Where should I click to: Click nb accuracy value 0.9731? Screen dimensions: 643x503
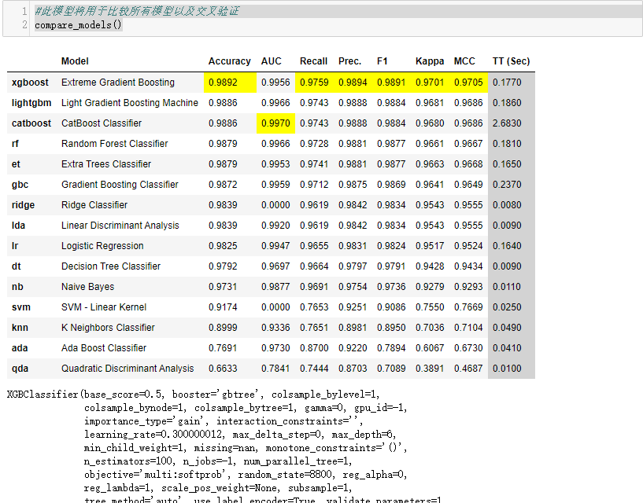(x=223, y=287)
